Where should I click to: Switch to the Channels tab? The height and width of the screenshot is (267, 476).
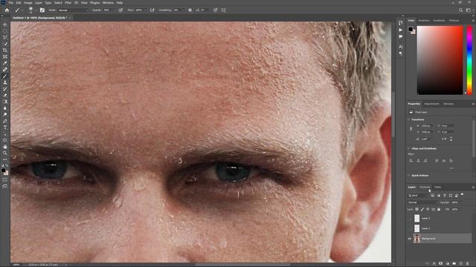coord(425,187)
